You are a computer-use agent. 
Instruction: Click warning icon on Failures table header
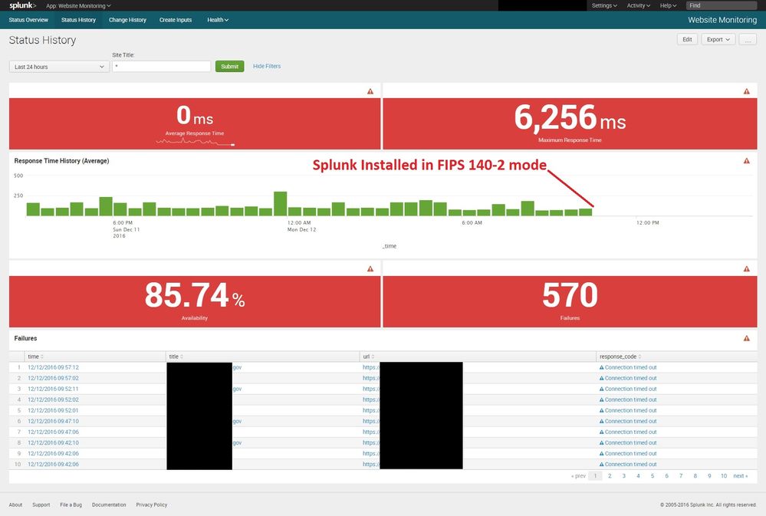(747, 338)
